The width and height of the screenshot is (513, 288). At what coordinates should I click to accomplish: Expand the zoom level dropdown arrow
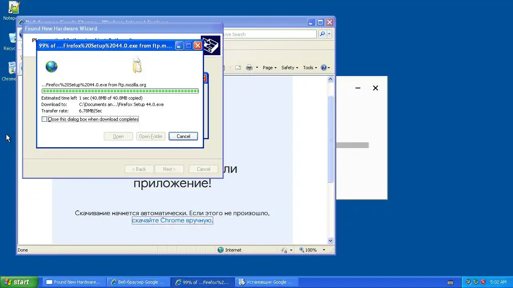[x=324, y=250]
